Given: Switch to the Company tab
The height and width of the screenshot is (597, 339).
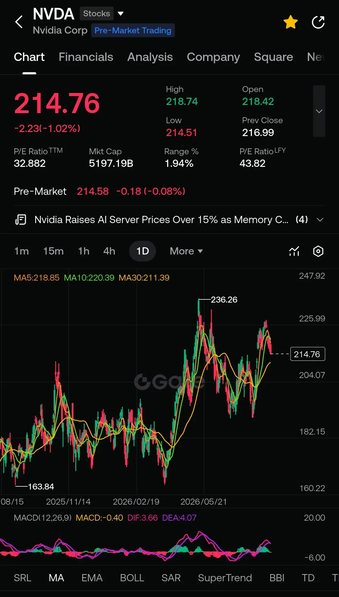Looking at the screenshot, I should click(x=213, y=57).
